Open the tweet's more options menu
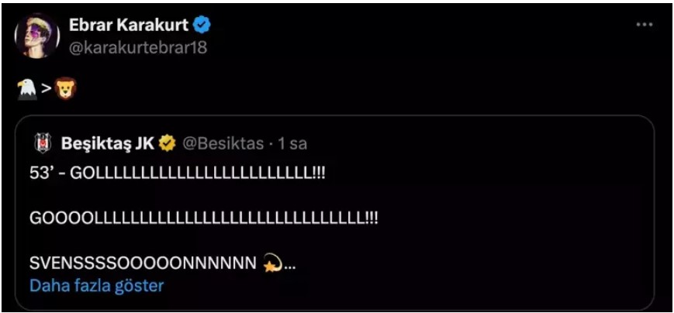Viewport: 674px width, 313px height. tap(644, 25)
